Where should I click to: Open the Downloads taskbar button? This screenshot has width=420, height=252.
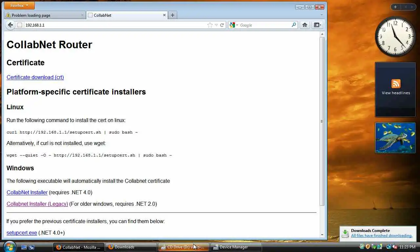[131, 247]
